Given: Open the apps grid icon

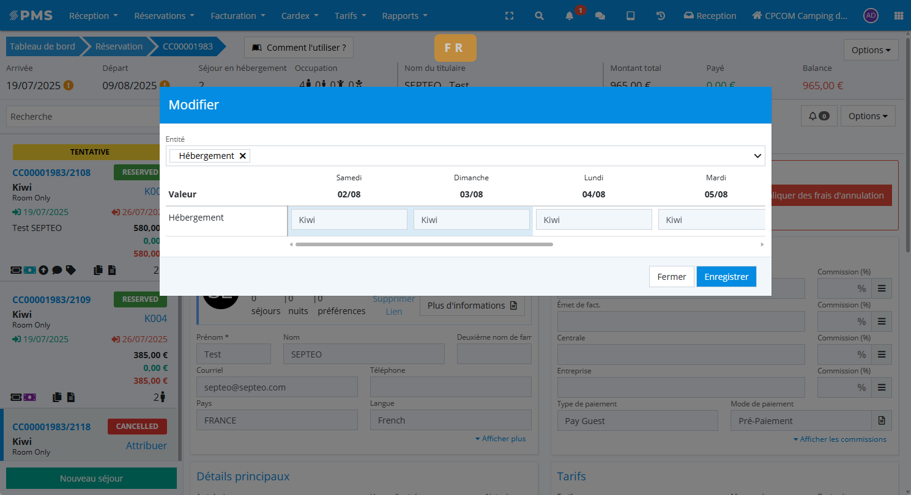Looking at the screenshot, I should point(898,16).
